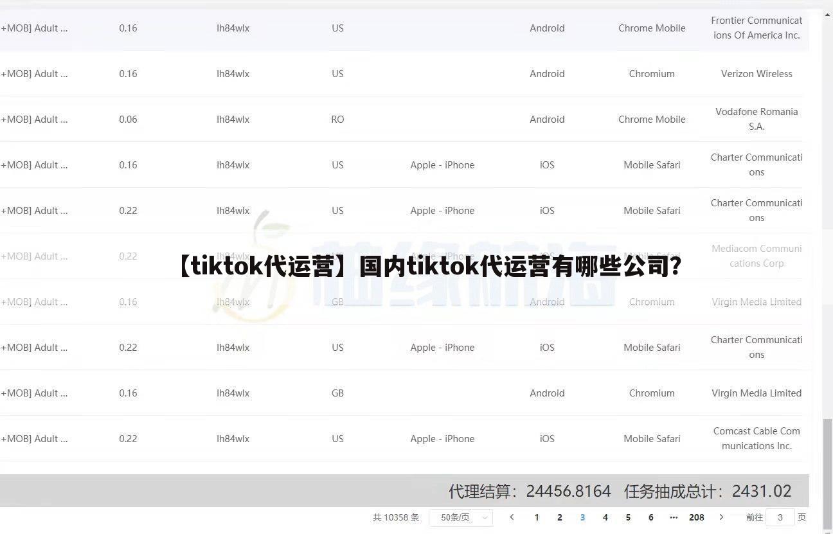Screen dimensions: 833x534
Task: Select page 1 in pagination
Action: click(x=537, y=517)
